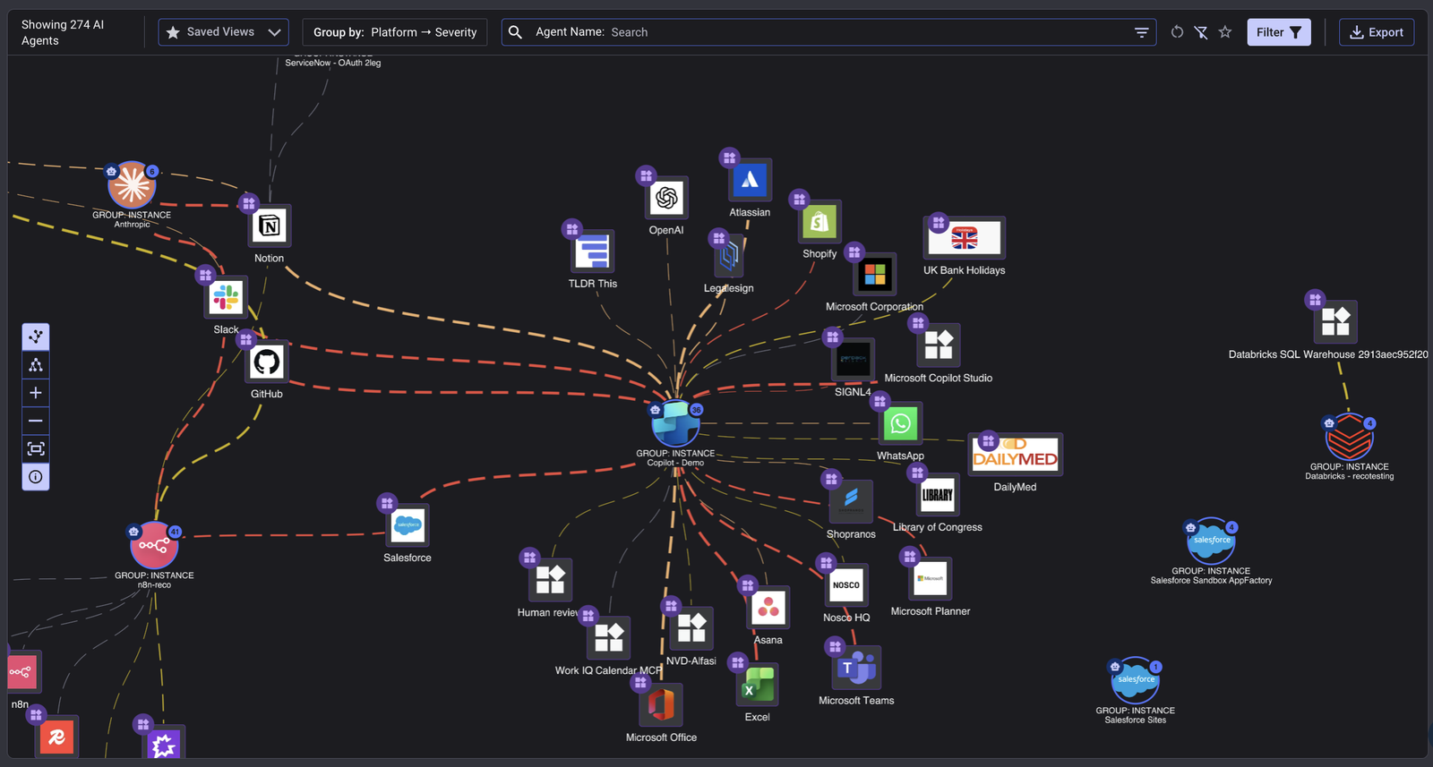Select the Shopranos node

pos(851,501)
